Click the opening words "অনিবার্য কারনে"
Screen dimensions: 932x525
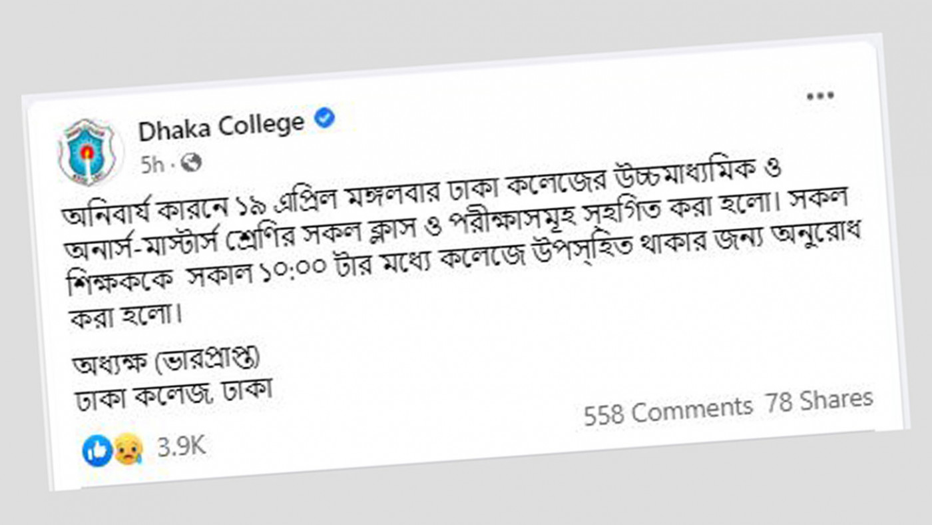pos(138,209)
